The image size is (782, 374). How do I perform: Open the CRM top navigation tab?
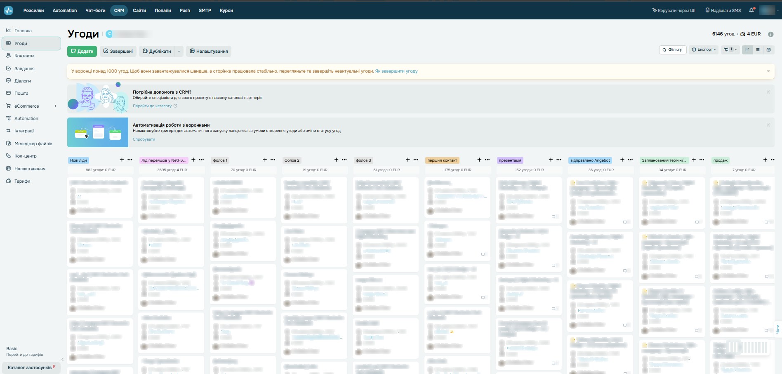click(119, 10)
